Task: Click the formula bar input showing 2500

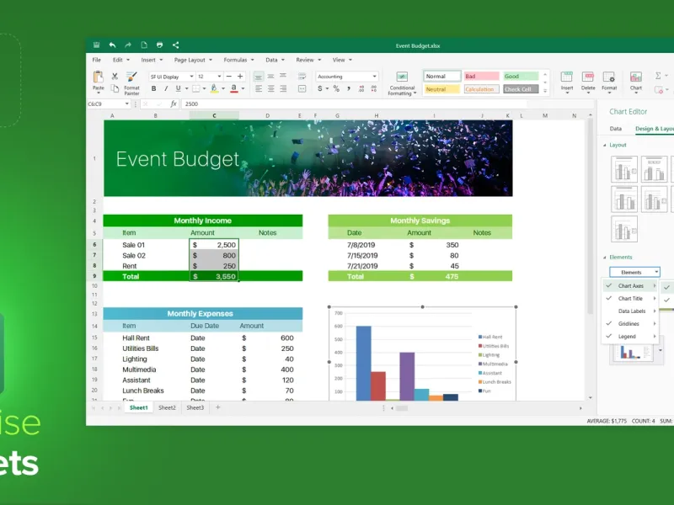Action: (355, 104)
